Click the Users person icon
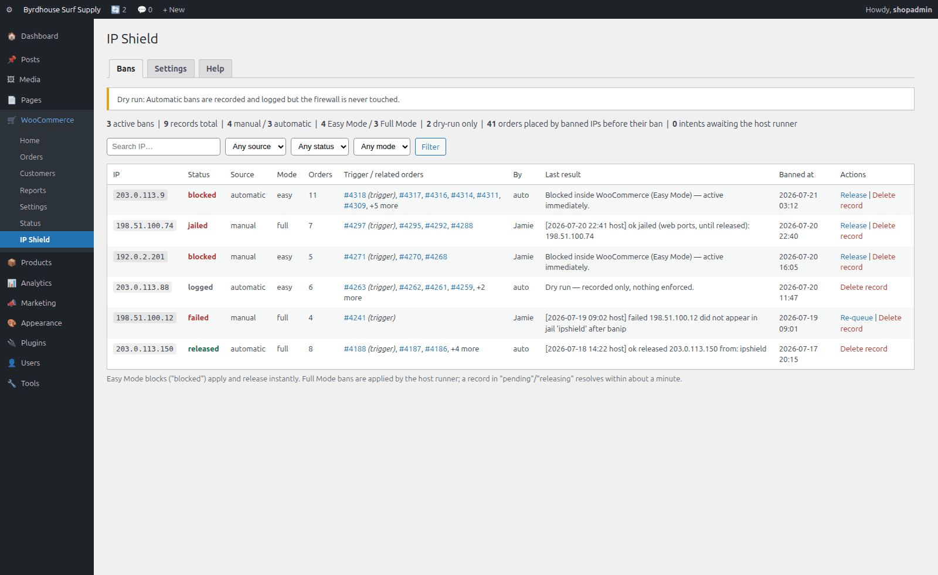Viewport: 938px width, 575px height. pos(12,363)
